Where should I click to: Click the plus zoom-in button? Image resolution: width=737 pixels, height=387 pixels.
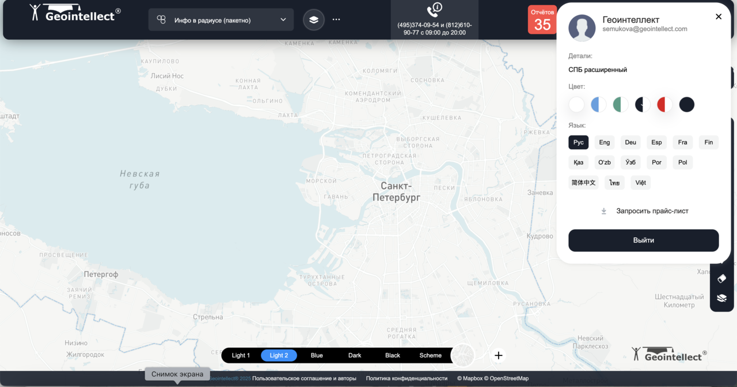click(x=499, y=355)
